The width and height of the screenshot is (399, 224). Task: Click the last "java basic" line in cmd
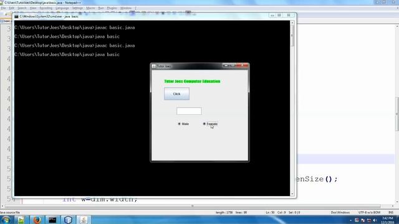tap(107, 54)
